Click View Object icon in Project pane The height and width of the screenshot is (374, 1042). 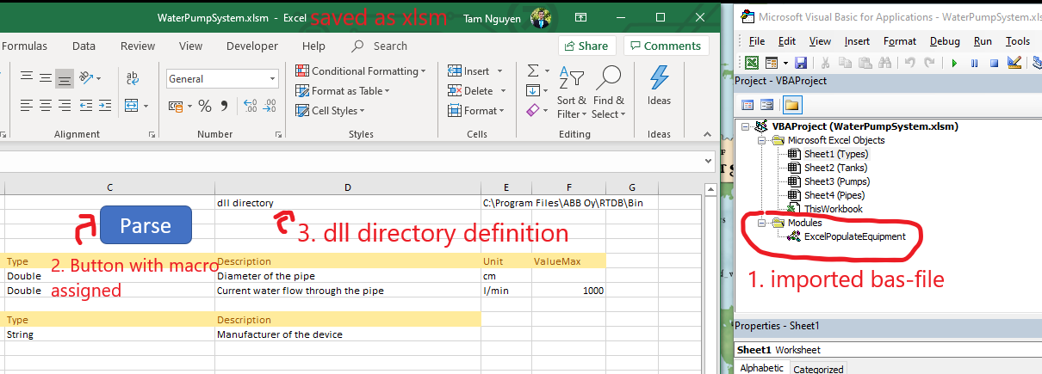click(x=766, y=105)
